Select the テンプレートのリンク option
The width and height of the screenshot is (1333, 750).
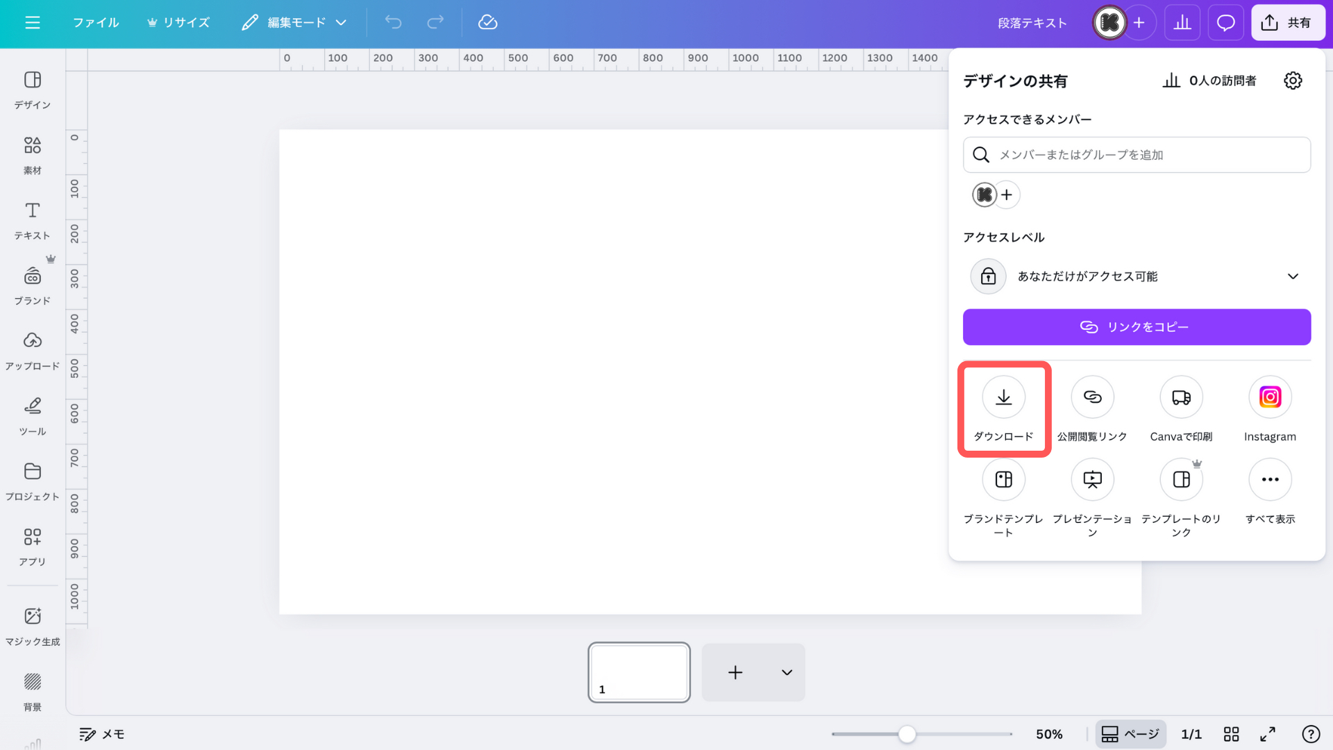pyautogui.click(x=1182, y=498)
